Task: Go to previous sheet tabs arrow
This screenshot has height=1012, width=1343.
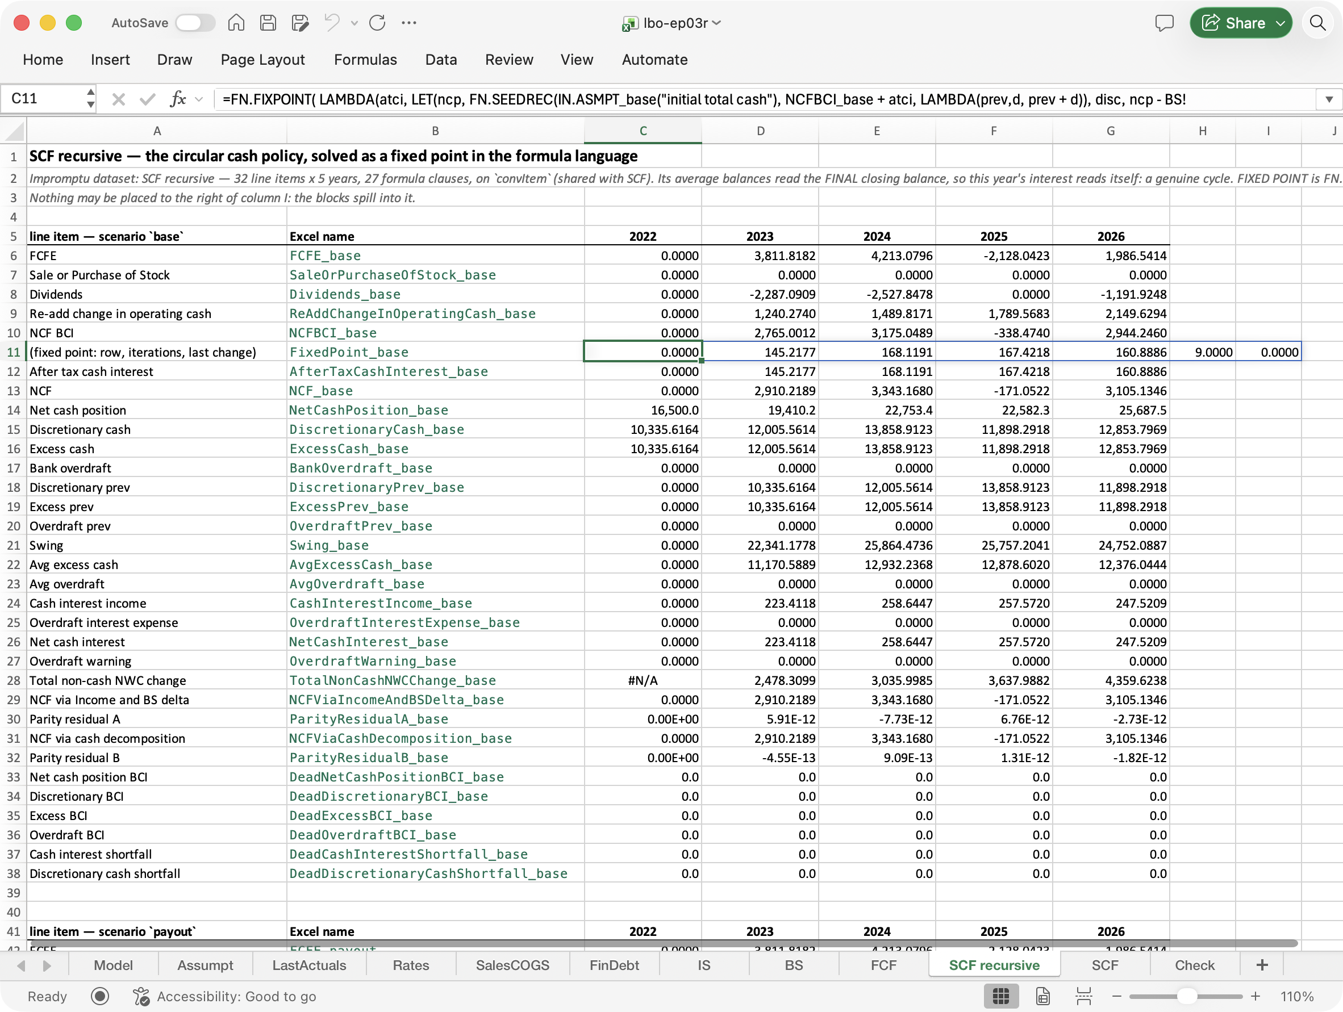Action: pyautogui.click(x=22, y=965)
